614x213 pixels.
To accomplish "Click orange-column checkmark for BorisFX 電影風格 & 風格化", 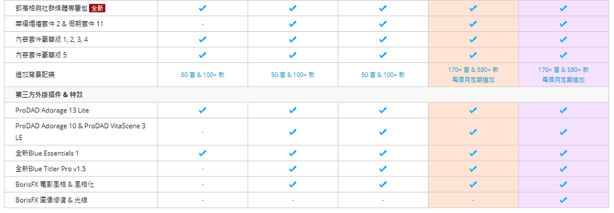I will [x=473, y=185].
